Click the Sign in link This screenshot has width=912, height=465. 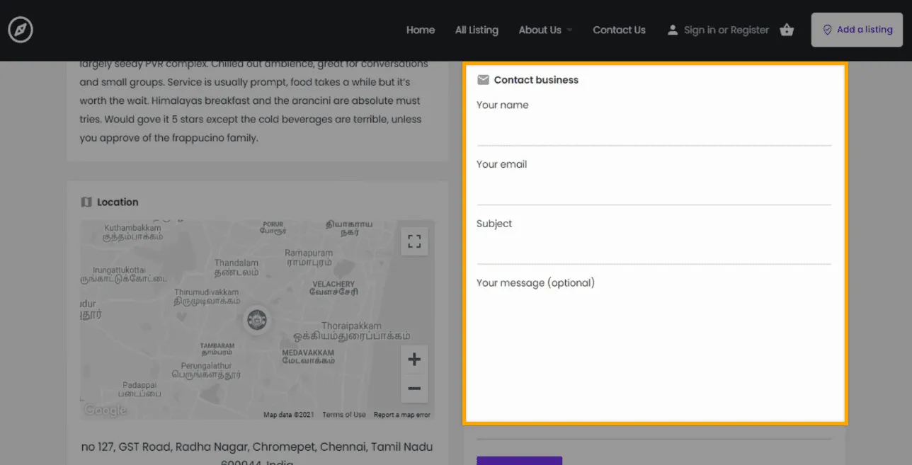click(x=700, y=30)
